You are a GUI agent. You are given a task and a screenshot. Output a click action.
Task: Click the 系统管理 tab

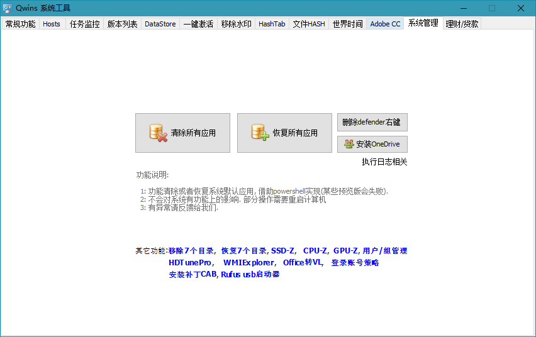(x=423, y=23)
